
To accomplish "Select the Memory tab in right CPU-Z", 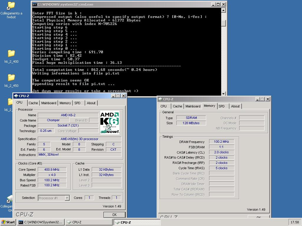I will pyautogui.click(x=209, y=106).
